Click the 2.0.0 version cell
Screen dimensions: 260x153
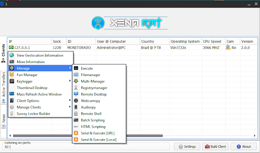click(245, 48)
